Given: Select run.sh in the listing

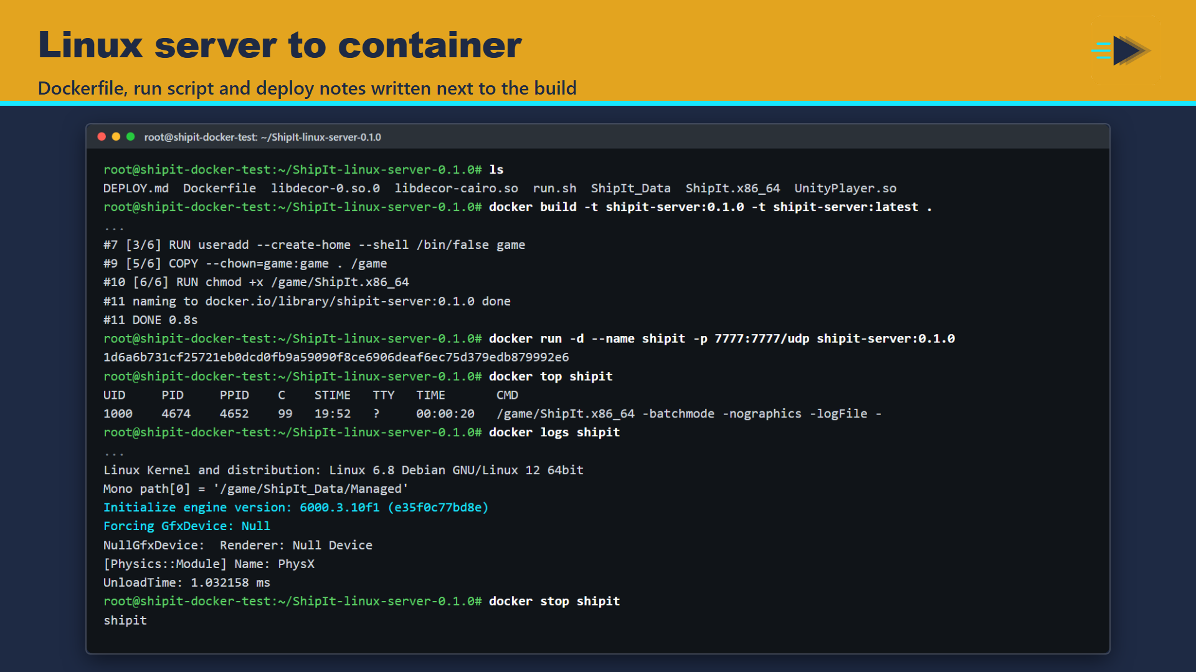Looking at the screenshot, I should point(554,188).
